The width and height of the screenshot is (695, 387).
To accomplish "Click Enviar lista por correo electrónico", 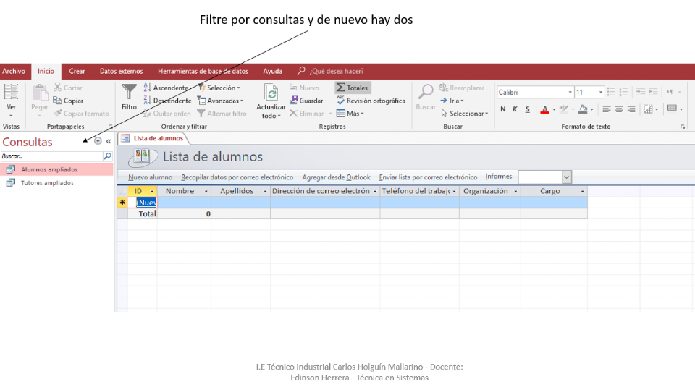I will (x=428, y=177).
